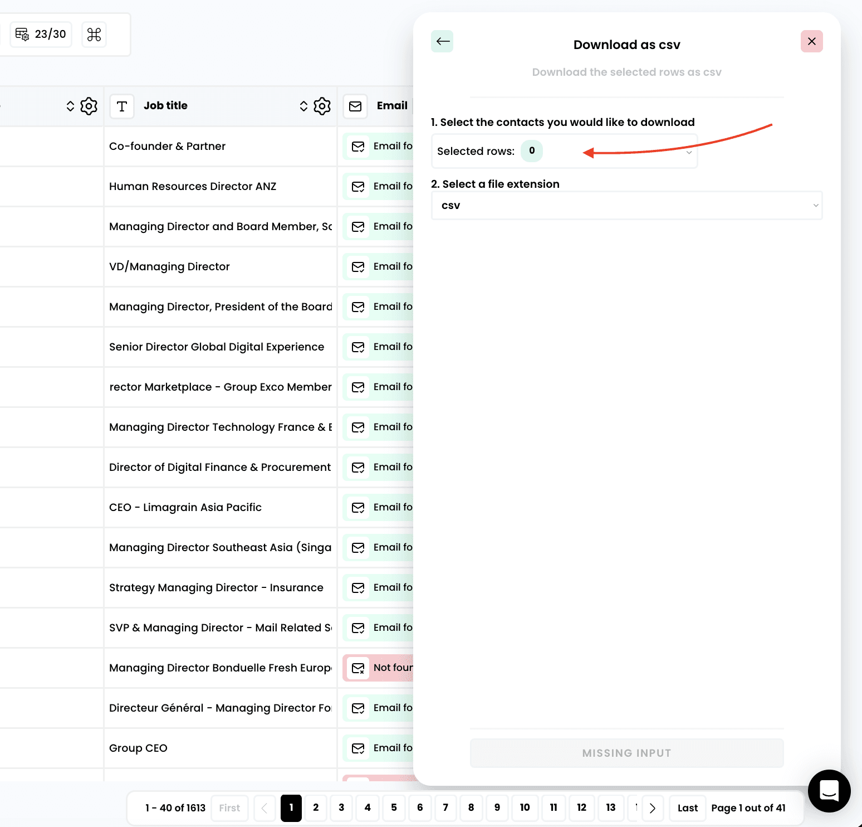The height and width of the screenshot is (827, 862).
Task: Select current page 1 button
Action: [x=291, y=808]
